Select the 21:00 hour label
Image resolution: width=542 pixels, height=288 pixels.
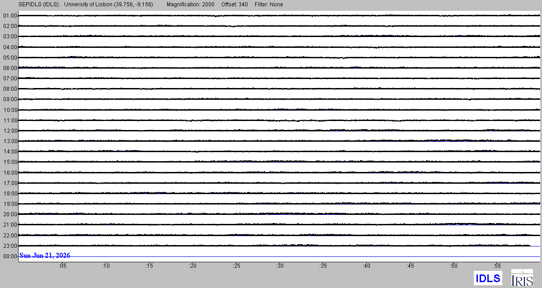click(10, 225)
